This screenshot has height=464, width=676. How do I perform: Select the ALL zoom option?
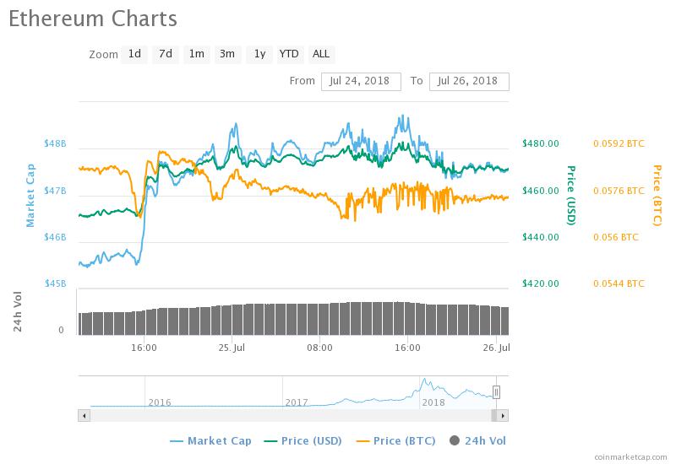click(321, 54)
